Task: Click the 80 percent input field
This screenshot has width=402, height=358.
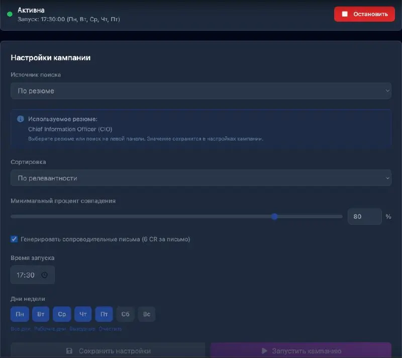Action: click(364, 217)
